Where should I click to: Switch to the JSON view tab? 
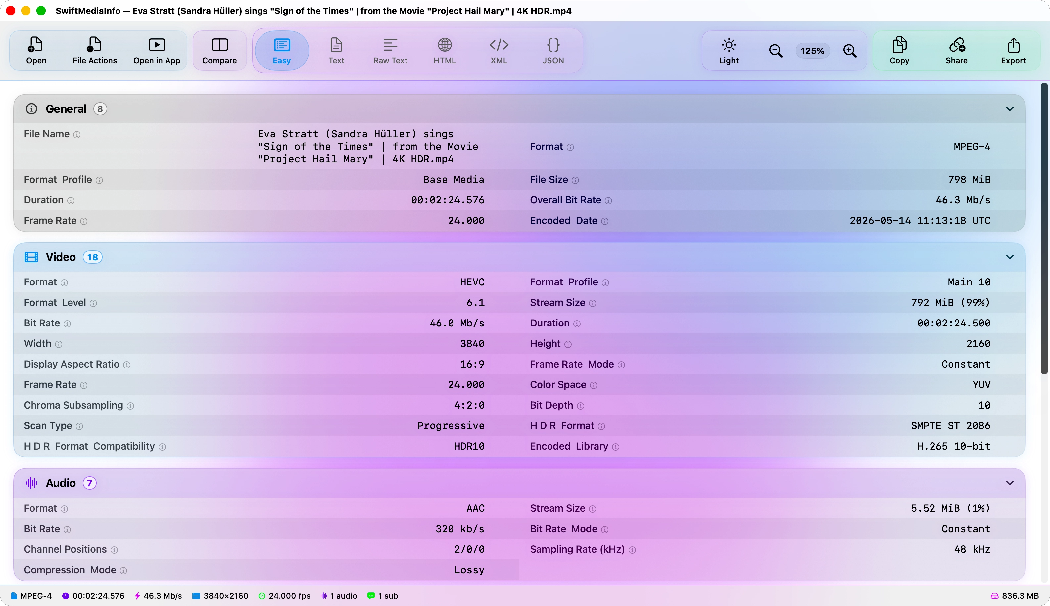point(553,50)
